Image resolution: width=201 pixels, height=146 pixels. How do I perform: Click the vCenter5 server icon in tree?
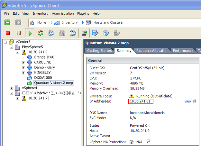click(x=11, y=42)
